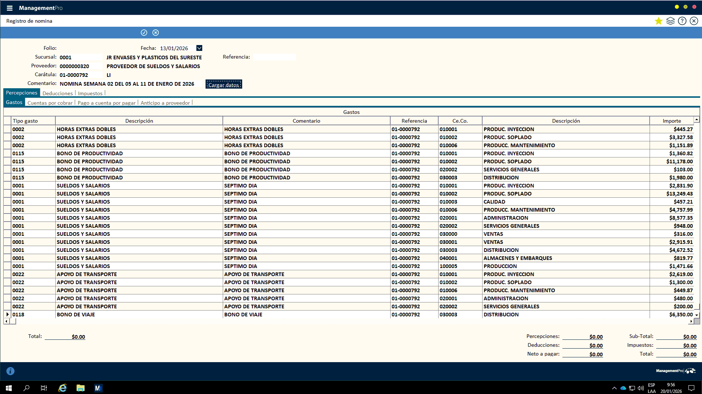Click the Referencia input field
This screenshot has width=702, height=394.
click(x=274, y=57)
